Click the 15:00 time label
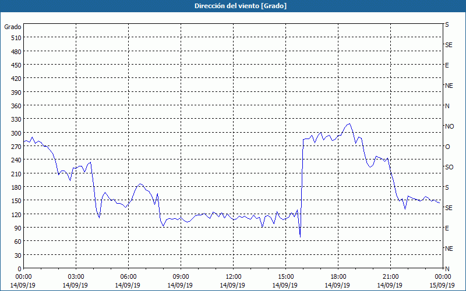Screen dimensions: 466x291 285,277
